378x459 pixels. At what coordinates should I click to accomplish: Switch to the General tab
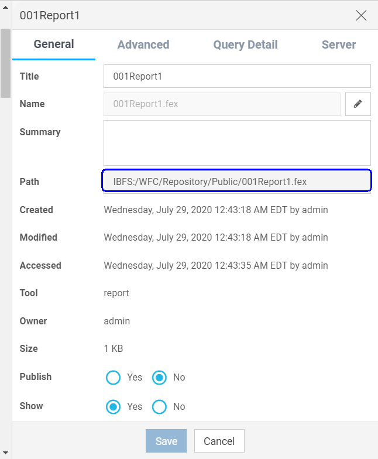coord(54,44)
